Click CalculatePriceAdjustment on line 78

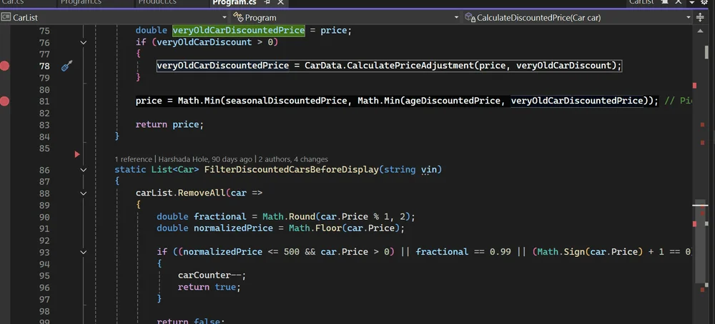click(x=412, y=66)
